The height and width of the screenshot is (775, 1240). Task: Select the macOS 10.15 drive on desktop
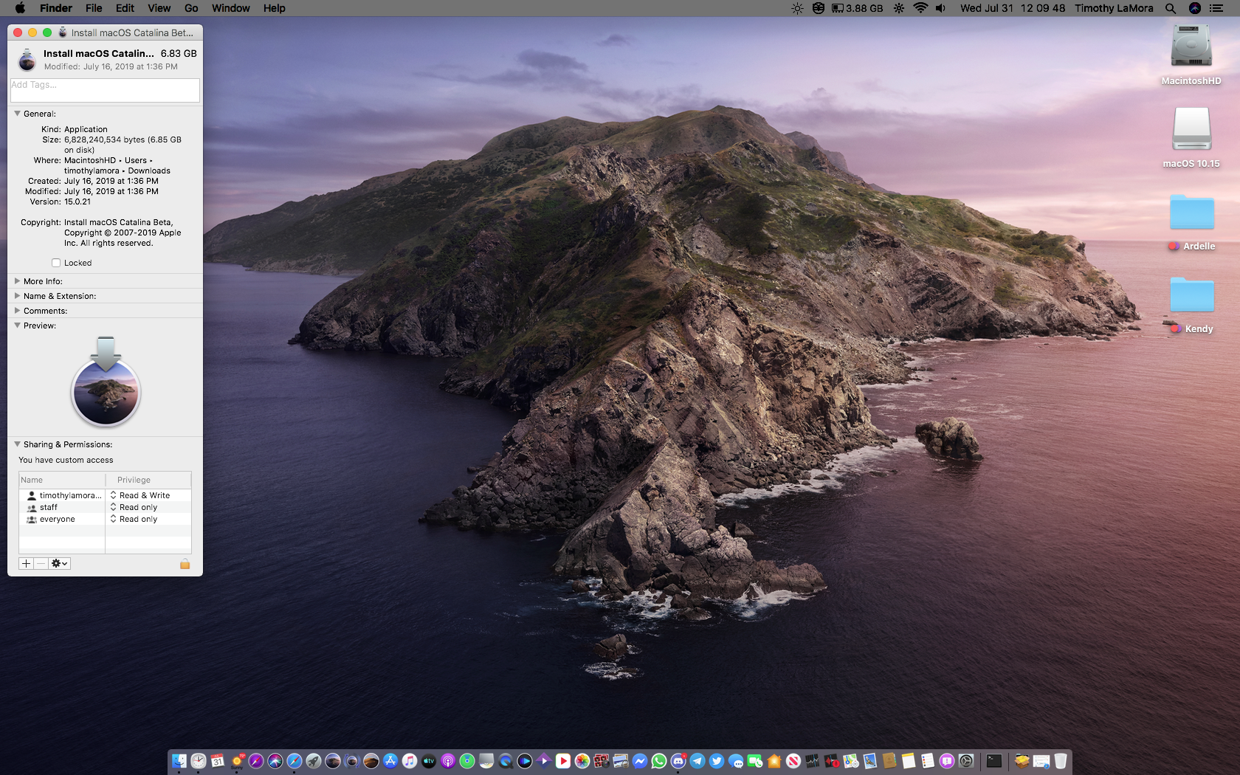(1191, 131)
